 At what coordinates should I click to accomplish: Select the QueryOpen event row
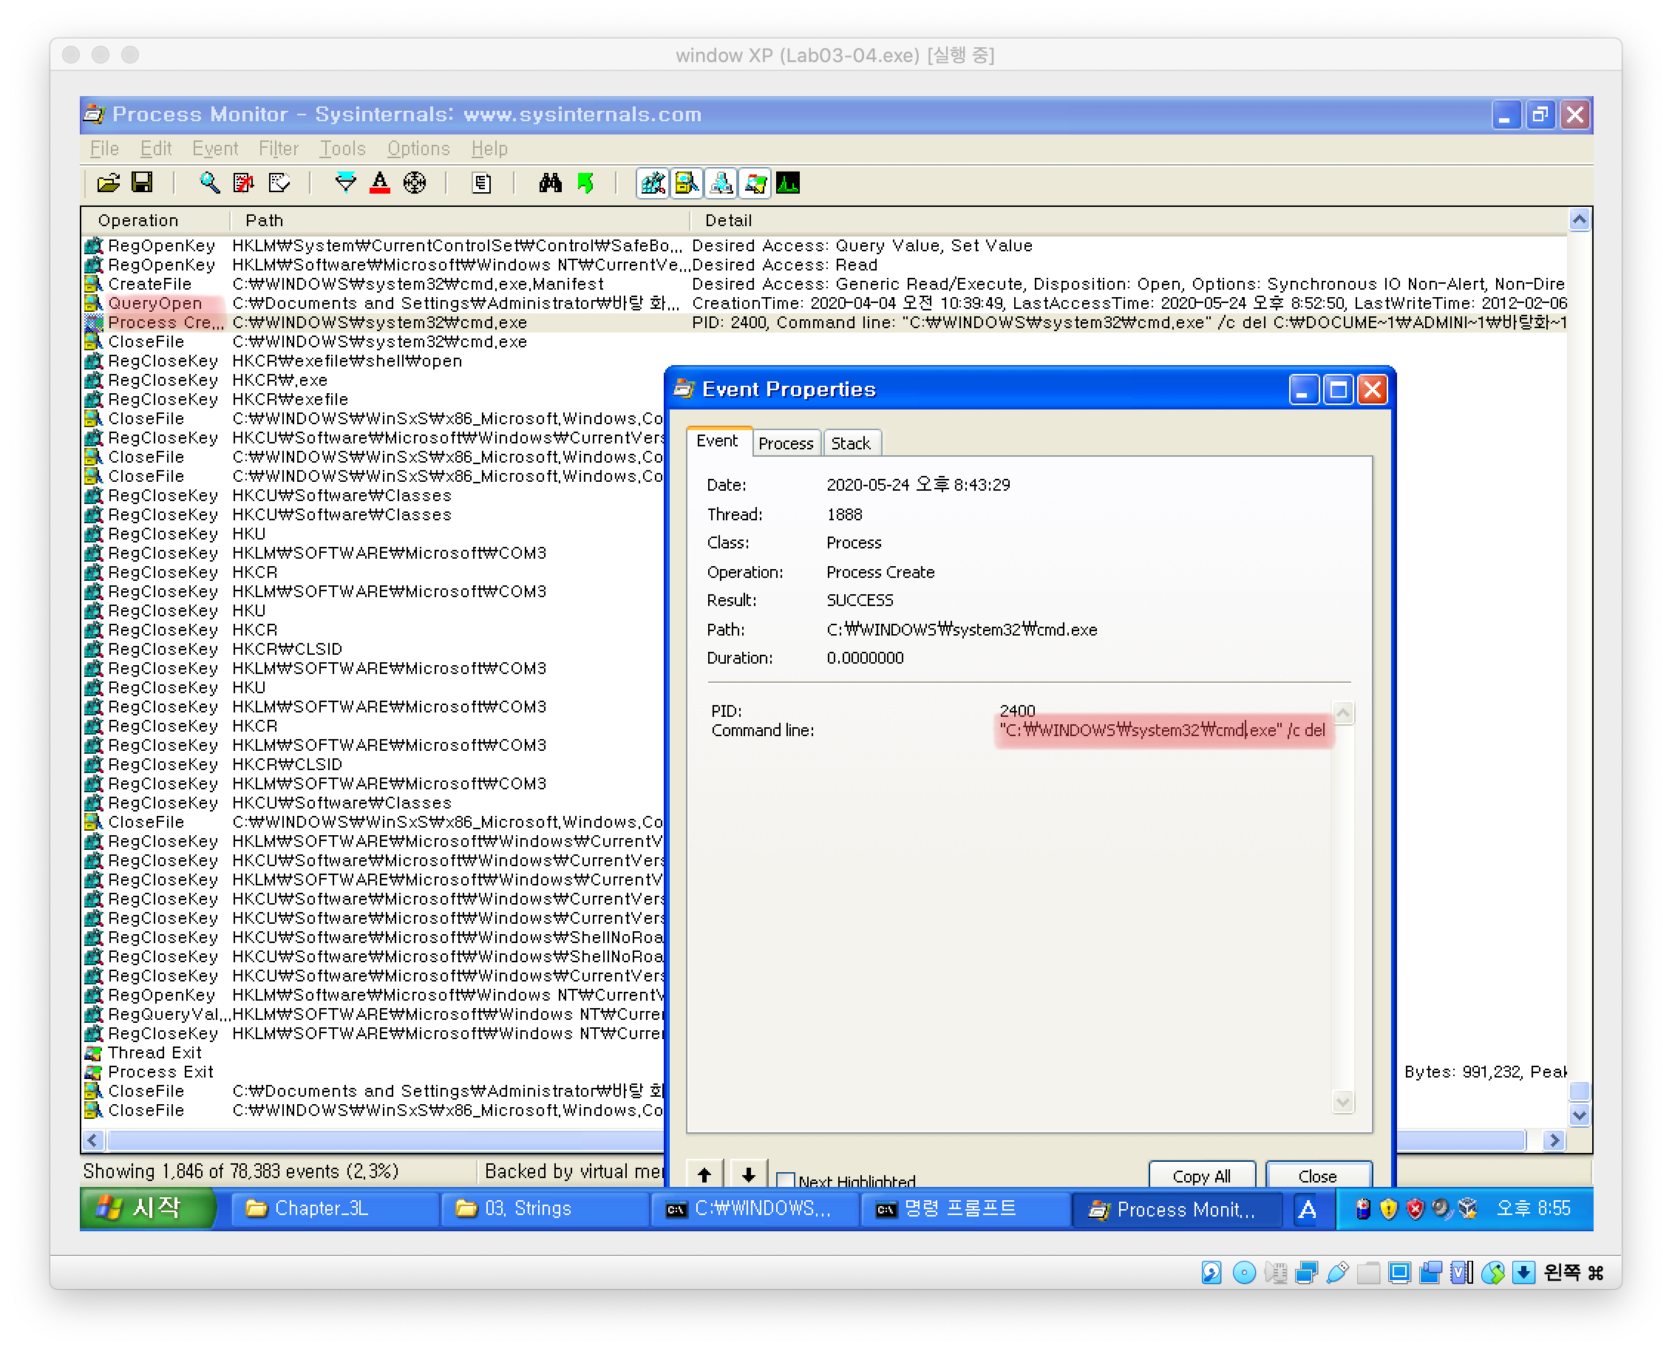(825, 304)
